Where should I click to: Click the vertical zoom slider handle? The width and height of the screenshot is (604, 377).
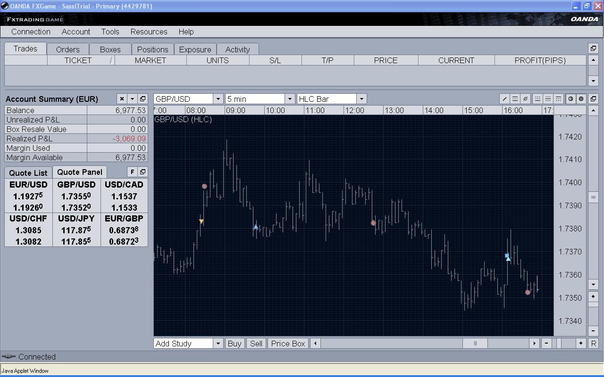[x=593, y=304]
